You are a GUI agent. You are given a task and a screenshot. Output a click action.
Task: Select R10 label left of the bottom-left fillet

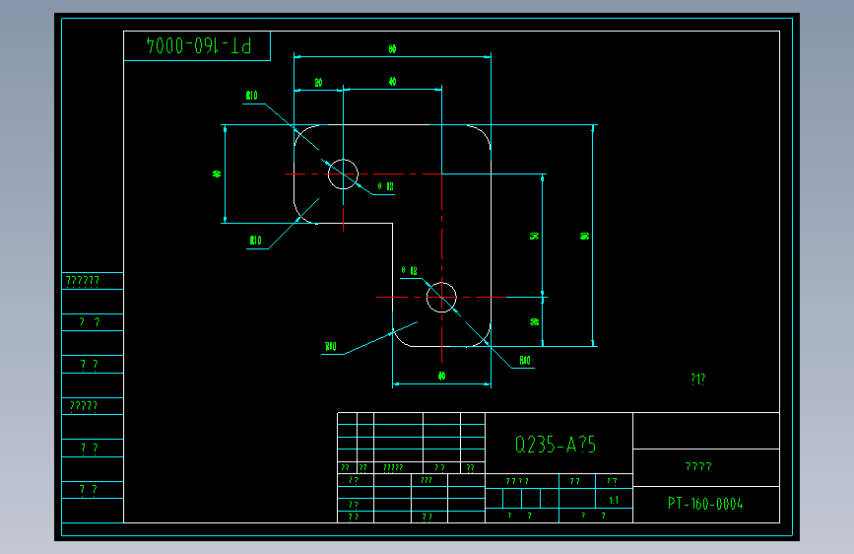point(331,346)
